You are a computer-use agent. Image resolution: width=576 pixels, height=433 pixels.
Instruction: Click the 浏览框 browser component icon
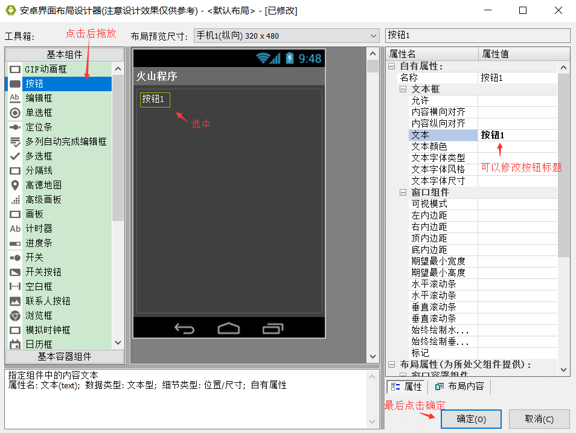15,316
